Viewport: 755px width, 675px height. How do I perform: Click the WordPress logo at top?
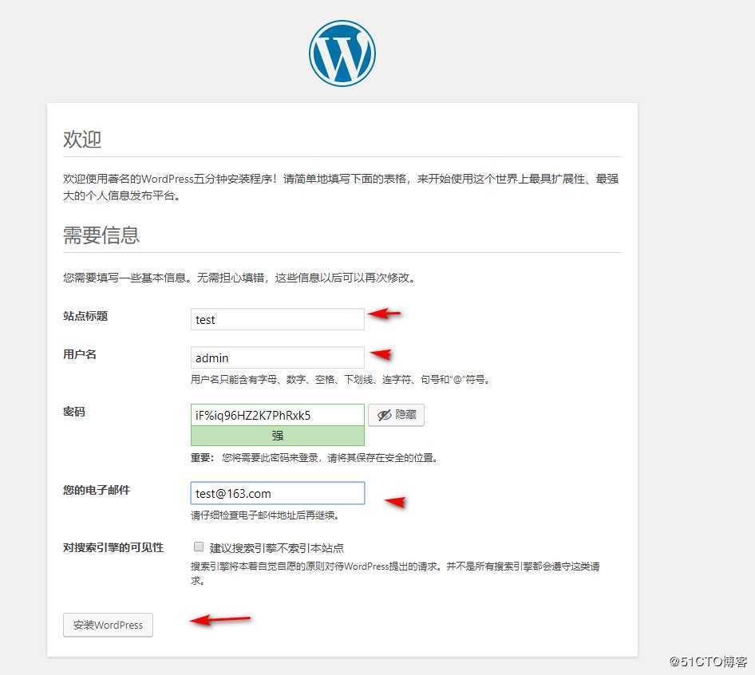[342, 53]
